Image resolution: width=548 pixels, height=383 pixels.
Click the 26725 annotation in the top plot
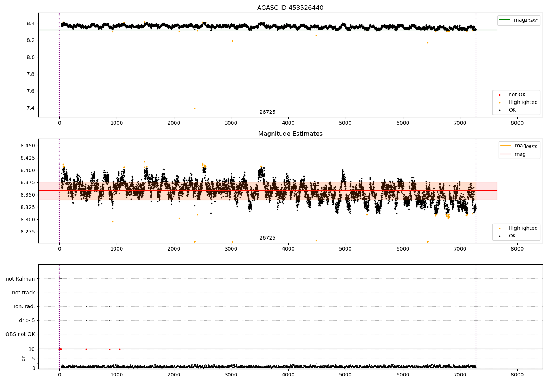tap(267, 112)
